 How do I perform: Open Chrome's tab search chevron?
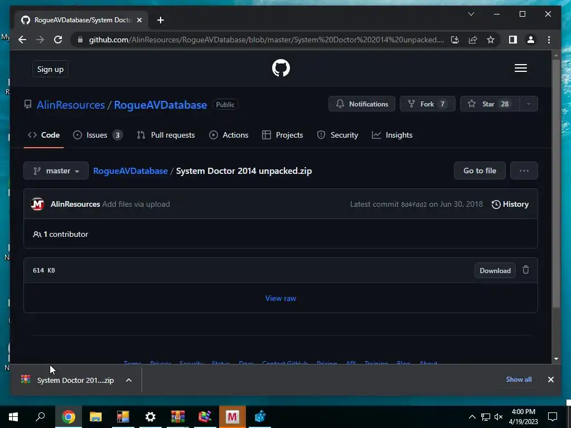click(x=471, y=14)
